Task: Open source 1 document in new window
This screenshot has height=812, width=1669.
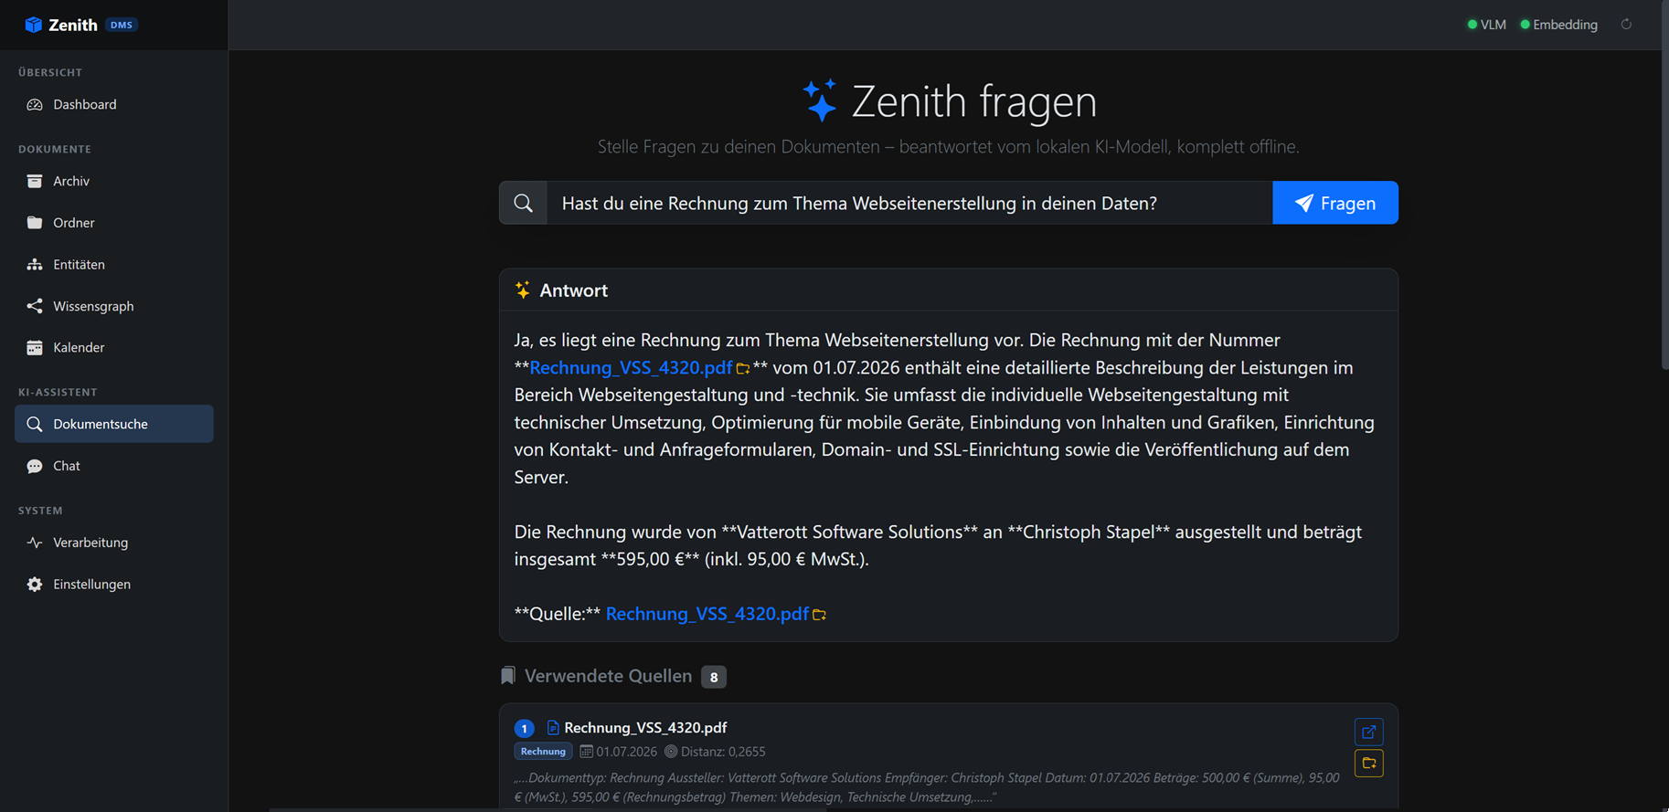Action: (1368, 732)
